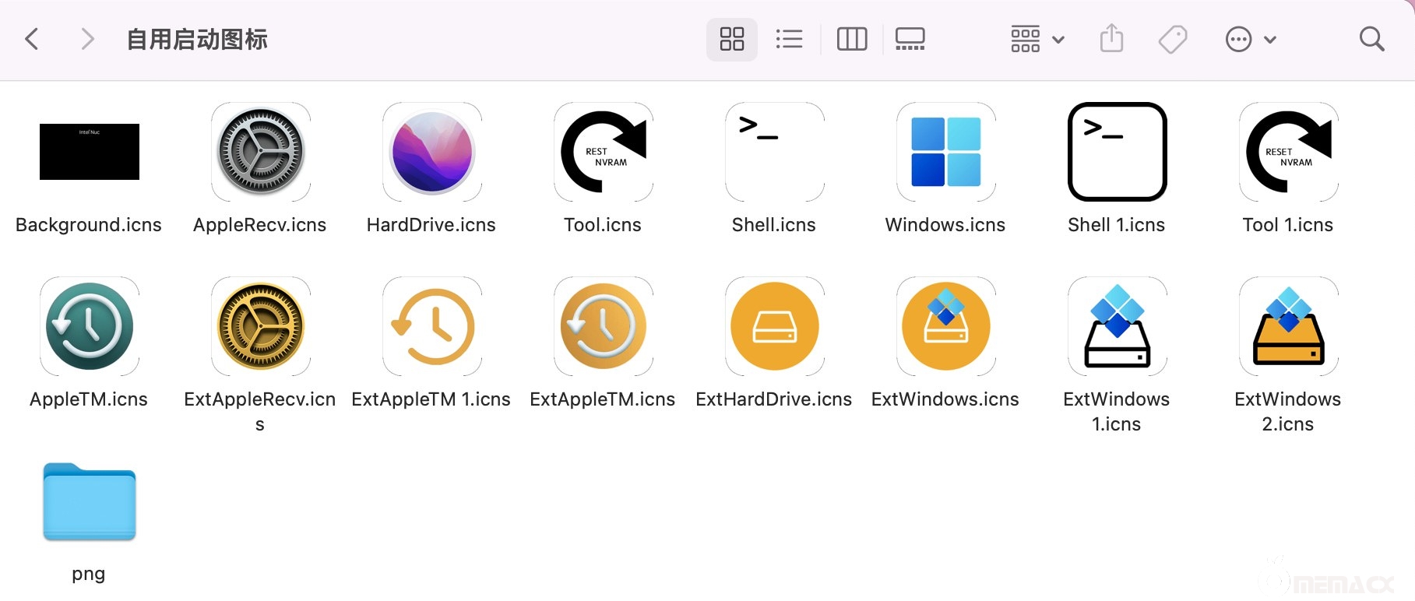Switch to gallery view

(910, 39)
